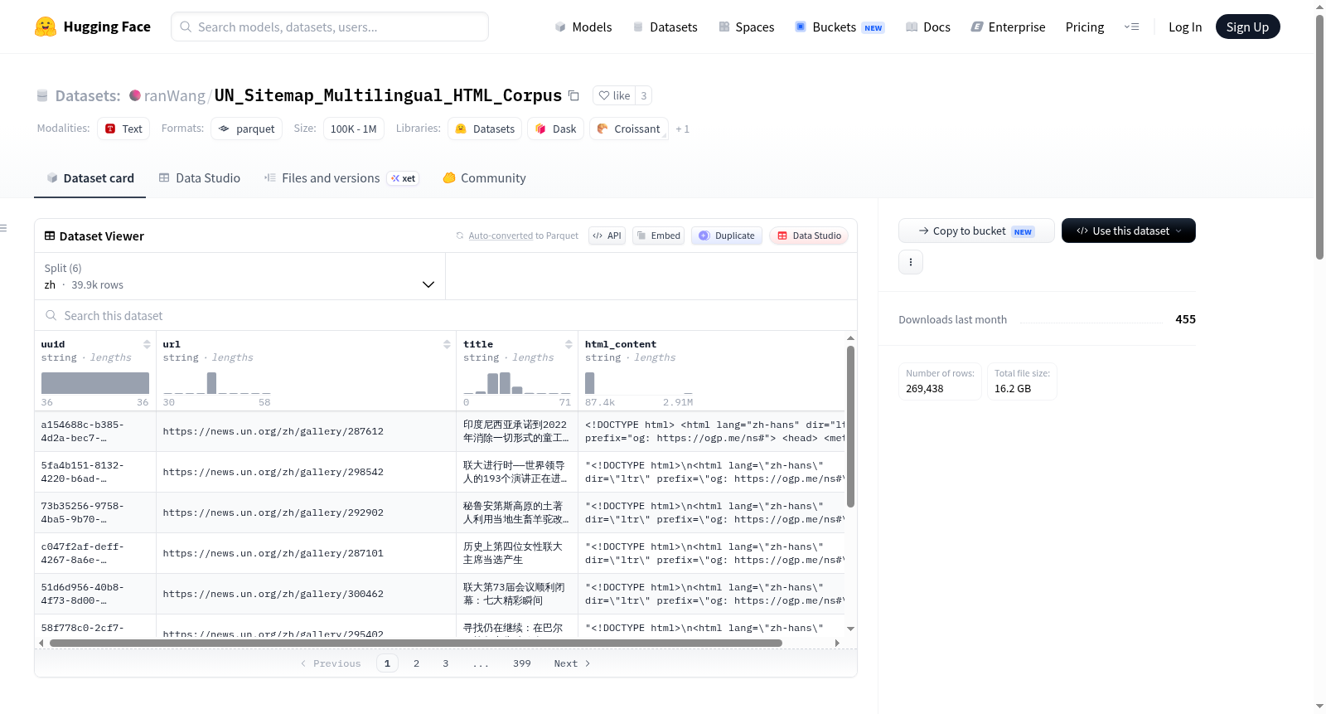
Task: Click the title lengths histogram
Action: (x=517, y=383)
